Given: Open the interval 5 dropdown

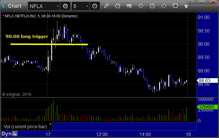Looking at the screenshot, I should [x=87, y=6].
